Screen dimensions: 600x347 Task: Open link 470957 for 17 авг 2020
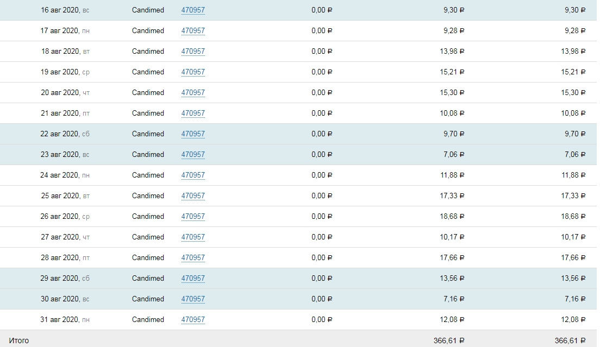(193, 31)
